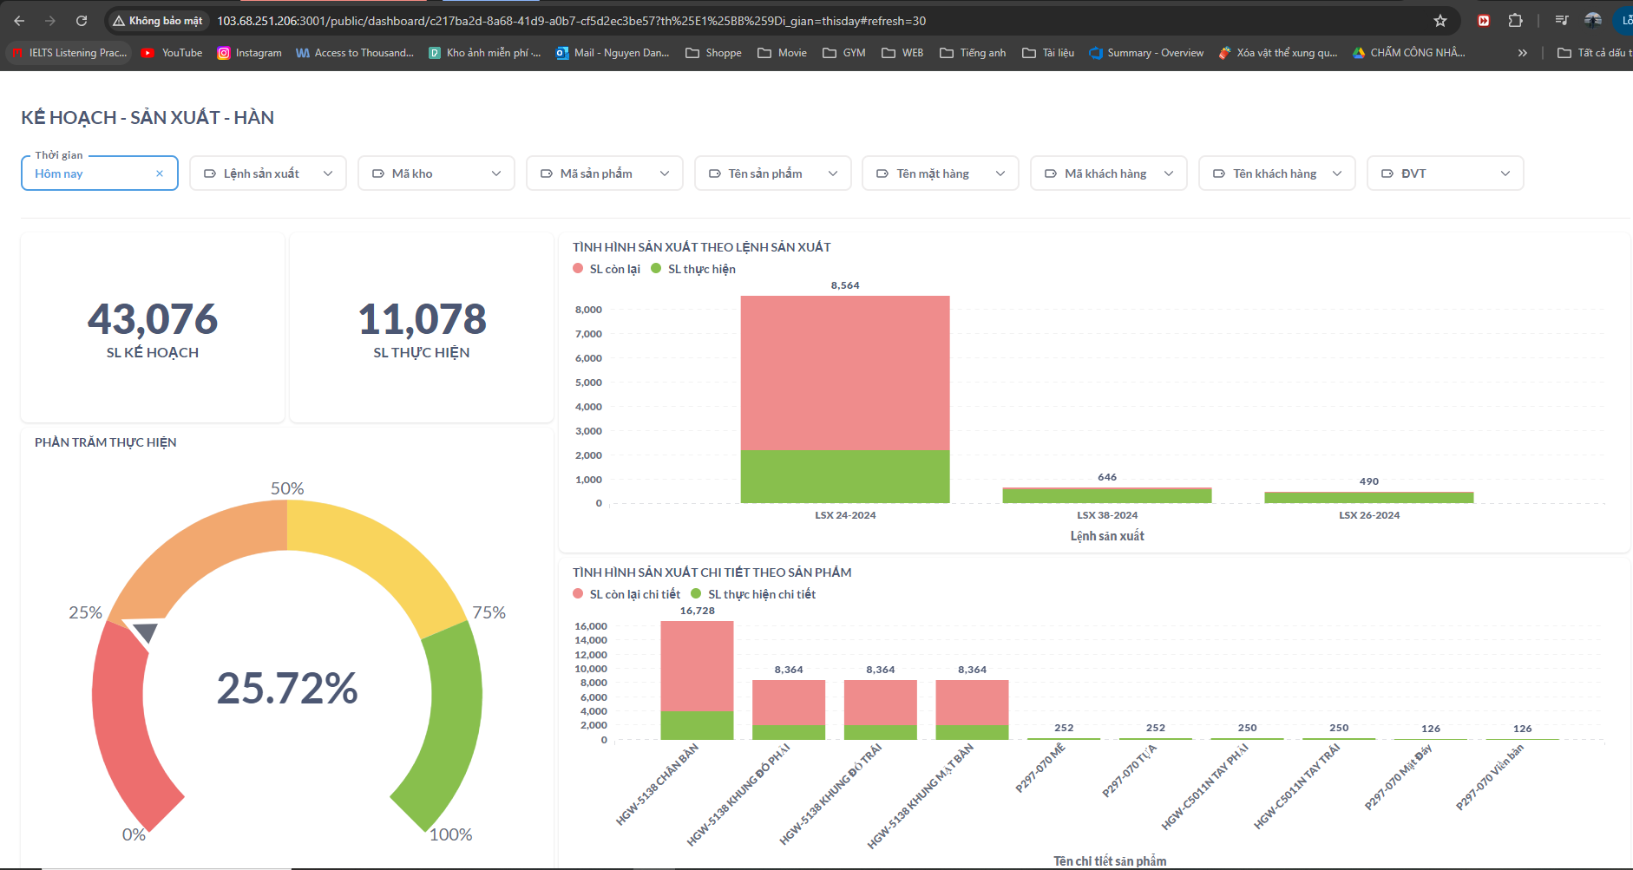This screenshot has width=1633, height=870.
Task: Open the hidden bookmarks overflow chevron
Action: (x=1522, y=52)
